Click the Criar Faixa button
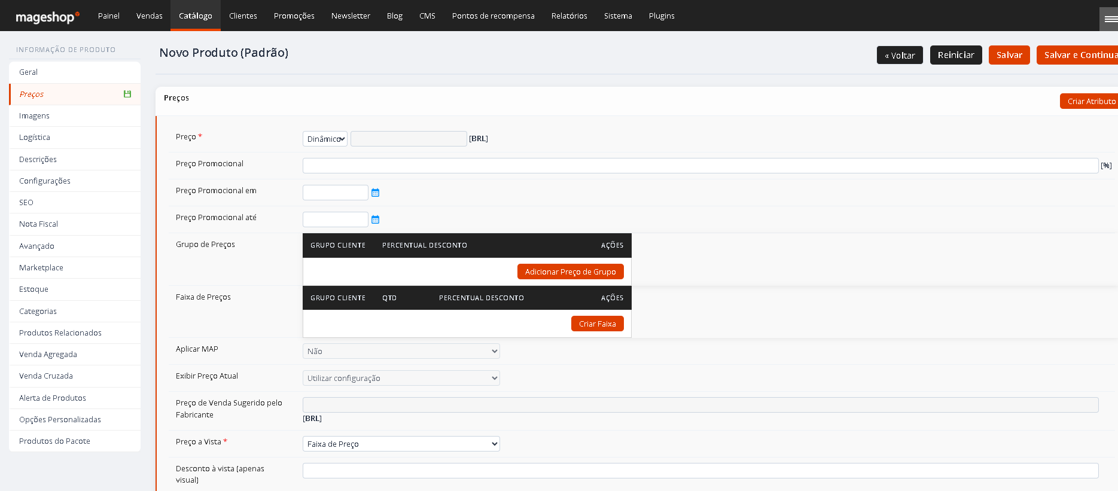 pos(598,324)
